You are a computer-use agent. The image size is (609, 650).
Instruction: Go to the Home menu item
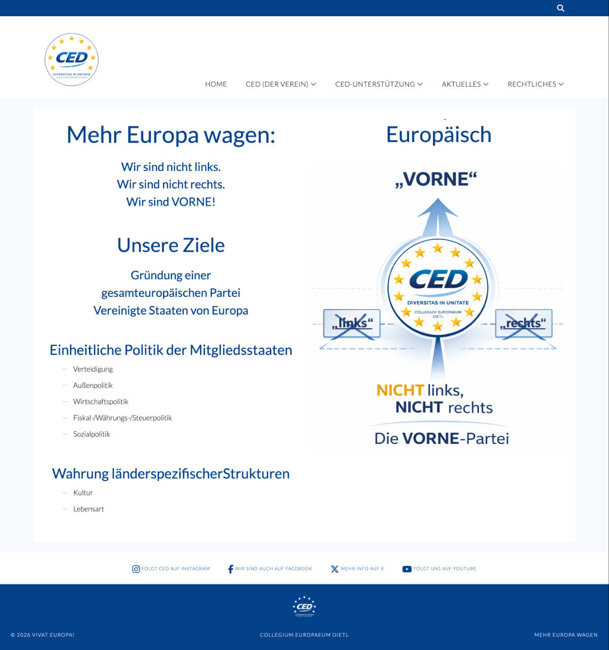pos(216,84)
